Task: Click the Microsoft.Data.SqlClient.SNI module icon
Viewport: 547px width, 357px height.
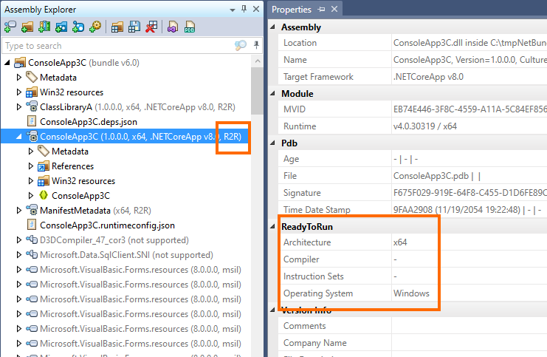Action: click(x=32, y=255)
